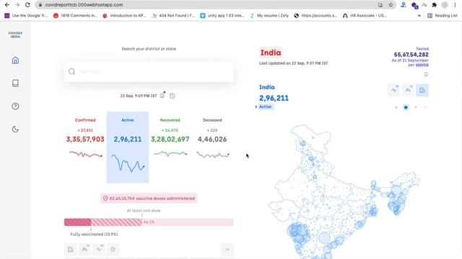Open 'HR Associate - US...' bookmark
The image size is (462, 259).
click(365, 16)
